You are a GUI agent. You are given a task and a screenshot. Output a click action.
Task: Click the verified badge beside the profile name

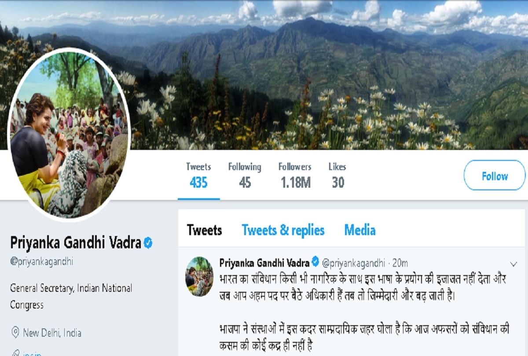click(x=148, y=242)
